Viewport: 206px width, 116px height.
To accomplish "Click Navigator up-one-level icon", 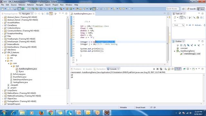I will point(42,14).
